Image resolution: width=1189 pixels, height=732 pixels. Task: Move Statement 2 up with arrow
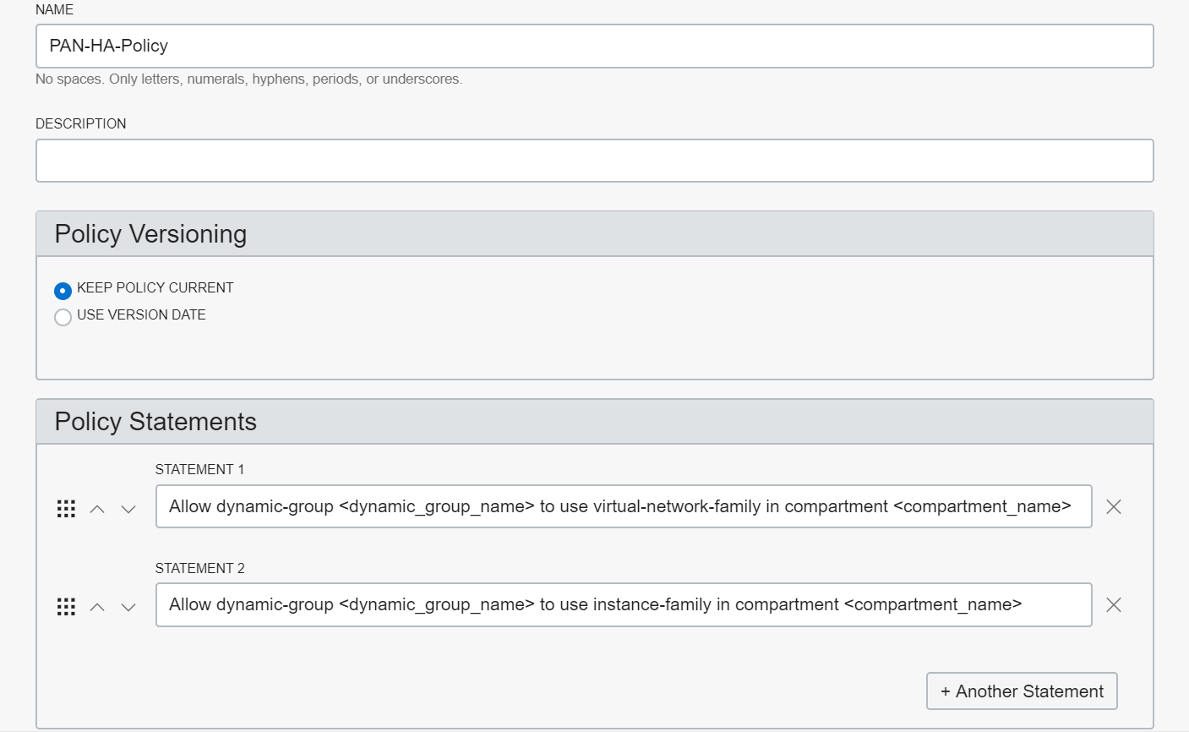(x=97, y=607)
